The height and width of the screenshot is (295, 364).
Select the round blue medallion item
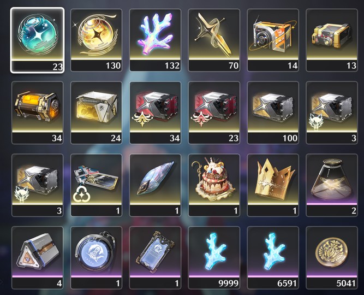click(x=96, y=258)
